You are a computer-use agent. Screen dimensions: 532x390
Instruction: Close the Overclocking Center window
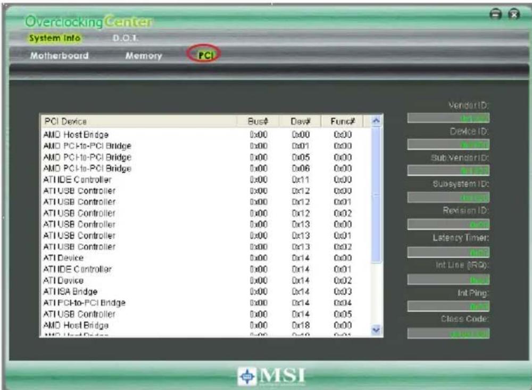tap(514, 14)
